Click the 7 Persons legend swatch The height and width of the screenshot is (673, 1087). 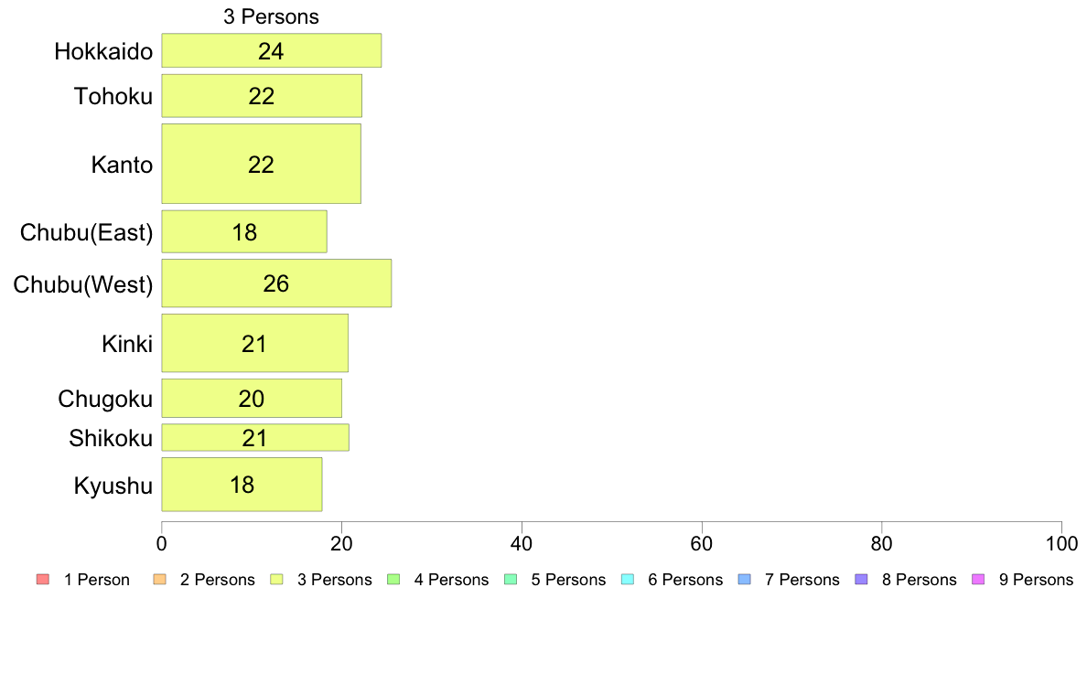[745, 580]
